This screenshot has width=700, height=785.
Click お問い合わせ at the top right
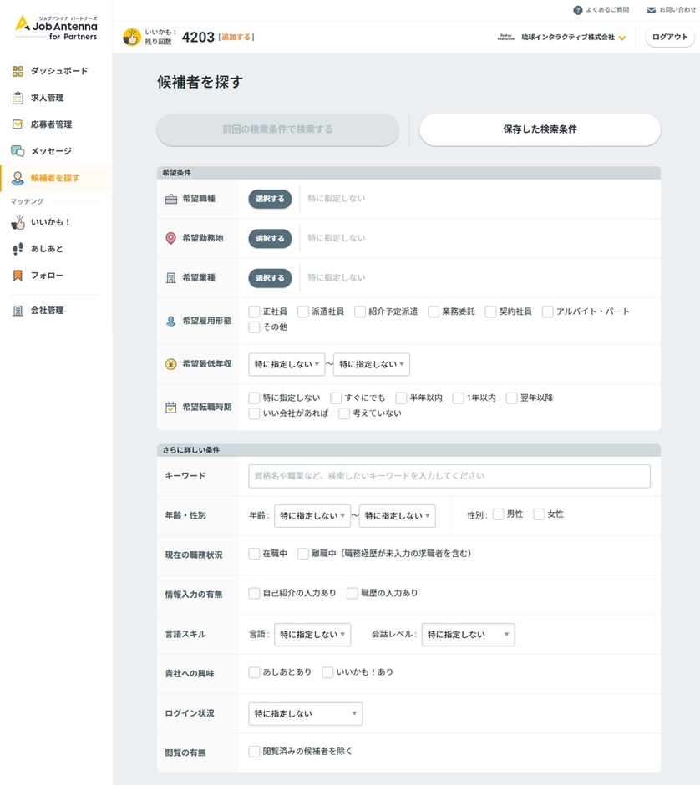(x=672, y=10)
